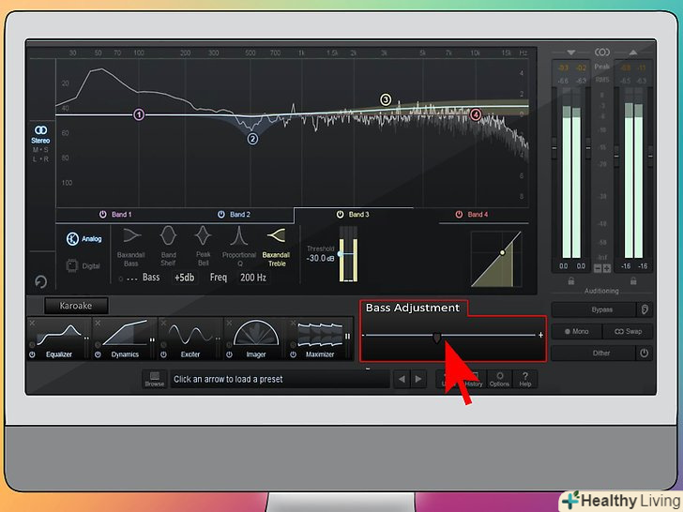683x512 pixels.
Task: Select the Stereo channel mode icon
Action: [x=40, y=130]
